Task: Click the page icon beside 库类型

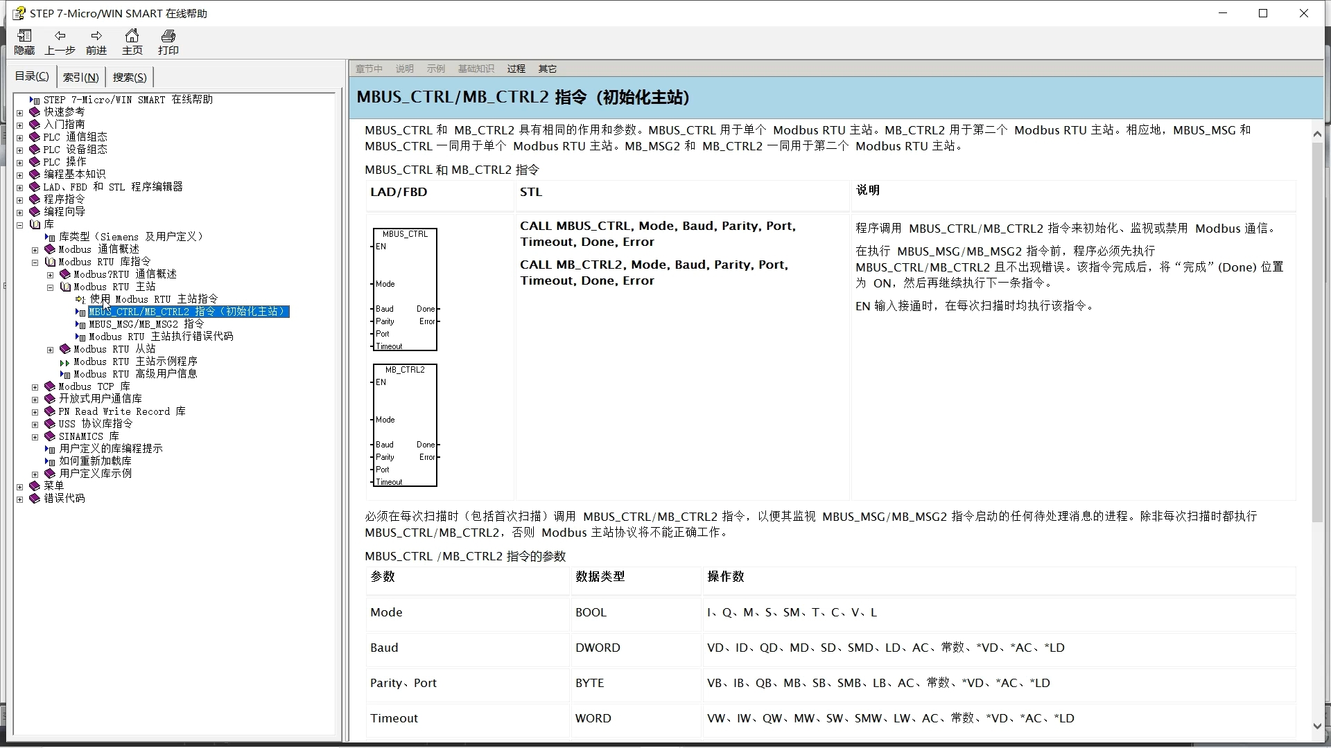Action: tap(50, 237)
